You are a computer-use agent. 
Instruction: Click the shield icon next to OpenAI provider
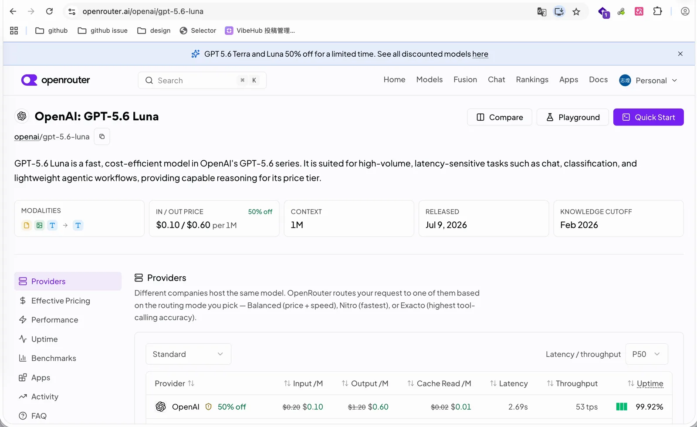click(x=209, y=407)
